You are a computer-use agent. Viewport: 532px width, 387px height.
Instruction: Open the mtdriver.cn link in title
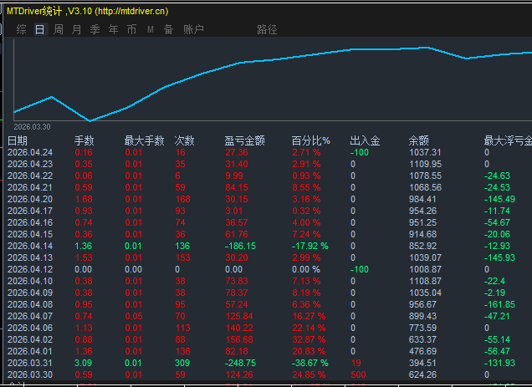coord(131,11)
